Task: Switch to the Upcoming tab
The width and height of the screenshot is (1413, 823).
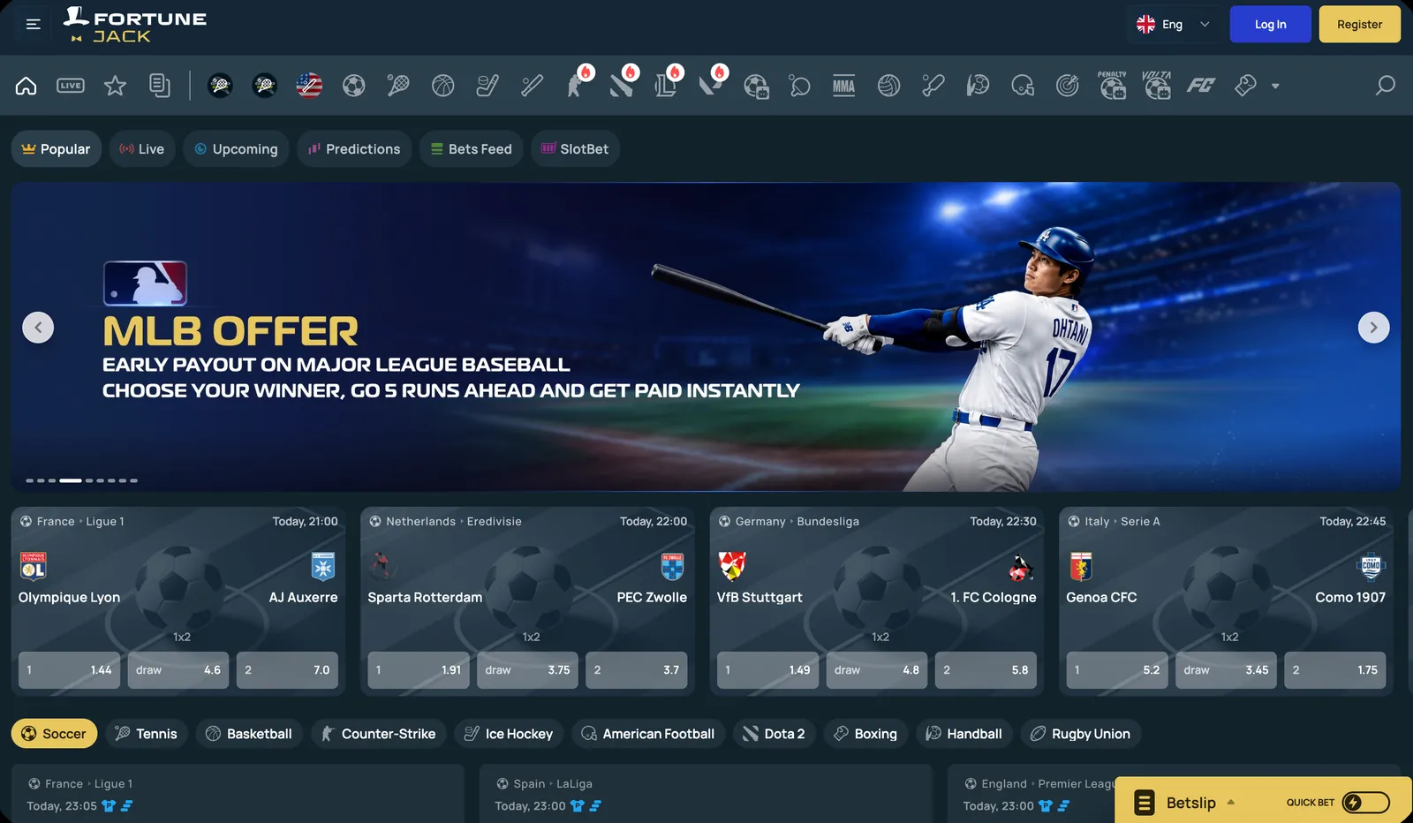Action: click(x=236, y=149)
